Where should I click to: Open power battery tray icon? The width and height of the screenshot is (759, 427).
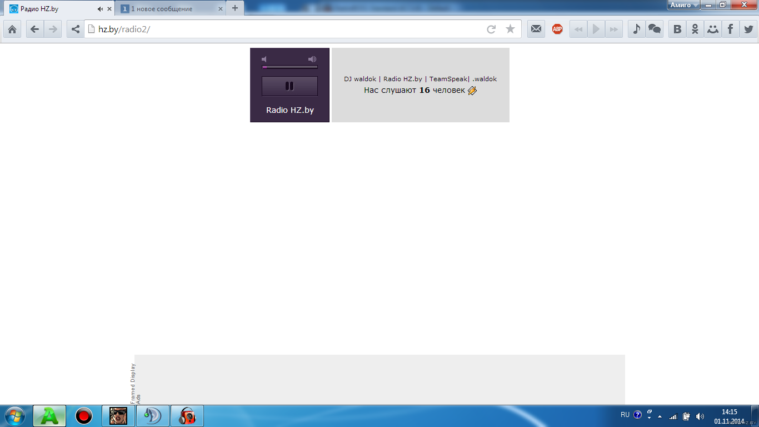tap(687, 416)
